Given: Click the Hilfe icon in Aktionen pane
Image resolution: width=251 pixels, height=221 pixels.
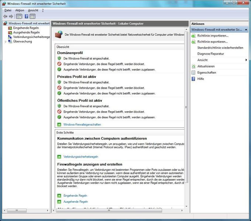Looking at the screenshot, I should (194, 79).
